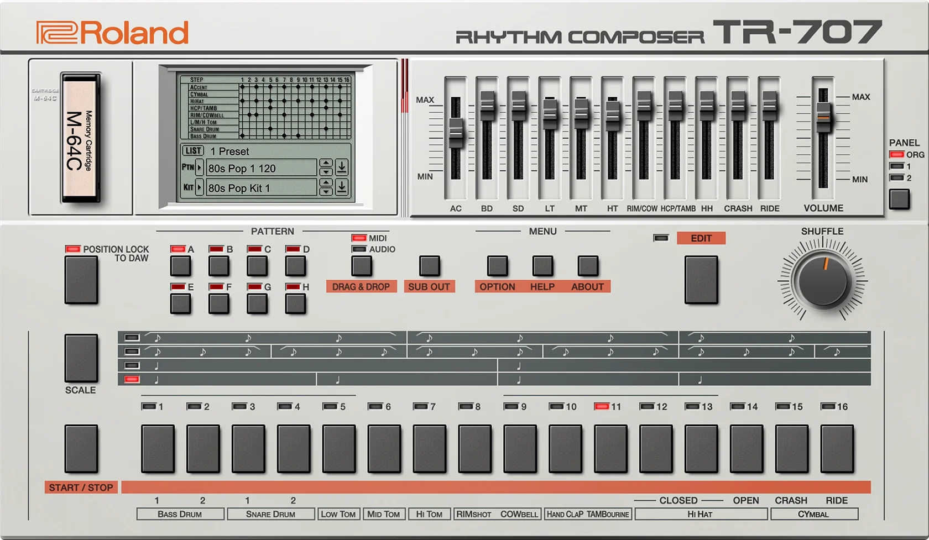
Task: Open the KIT selector arrow
Action: pos(198,187)
